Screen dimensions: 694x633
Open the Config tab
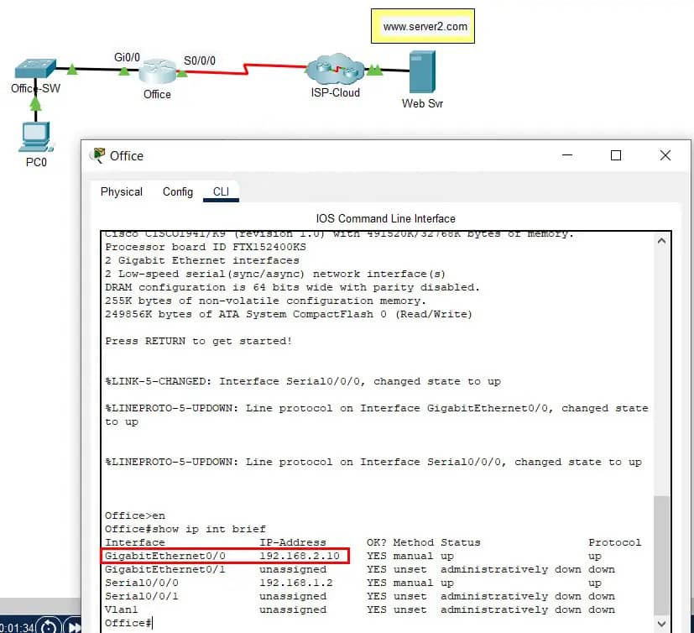pos(177,191)
